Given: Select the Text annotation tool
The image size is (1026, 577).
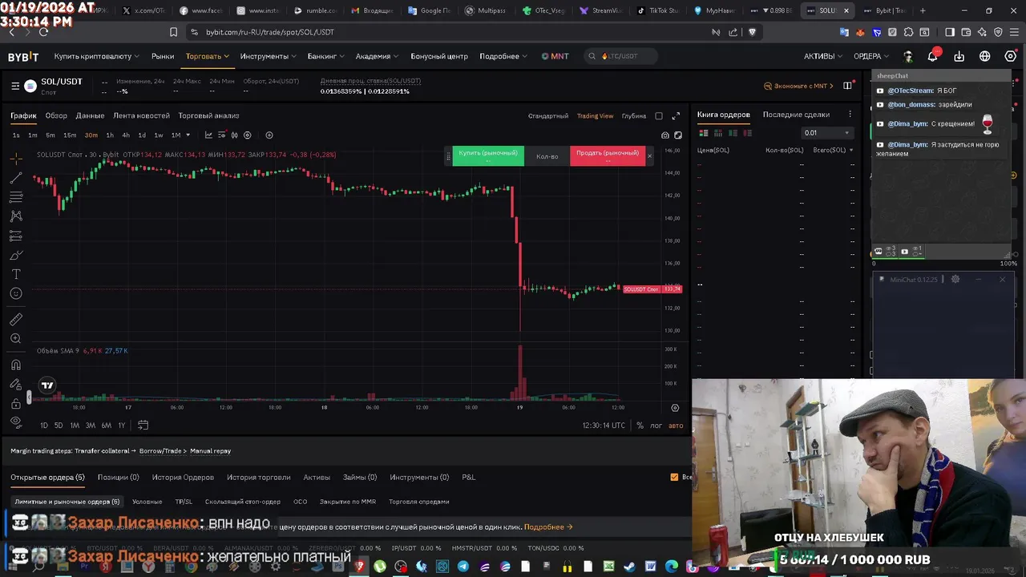Looking at the screenshot, I should 16,274.
